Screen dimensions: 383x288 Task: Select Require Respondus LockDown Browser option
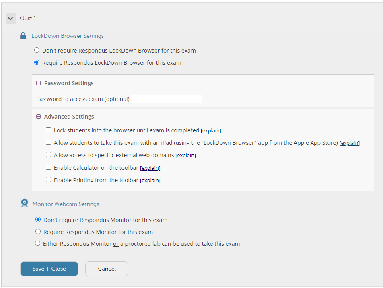click(37, 62)
